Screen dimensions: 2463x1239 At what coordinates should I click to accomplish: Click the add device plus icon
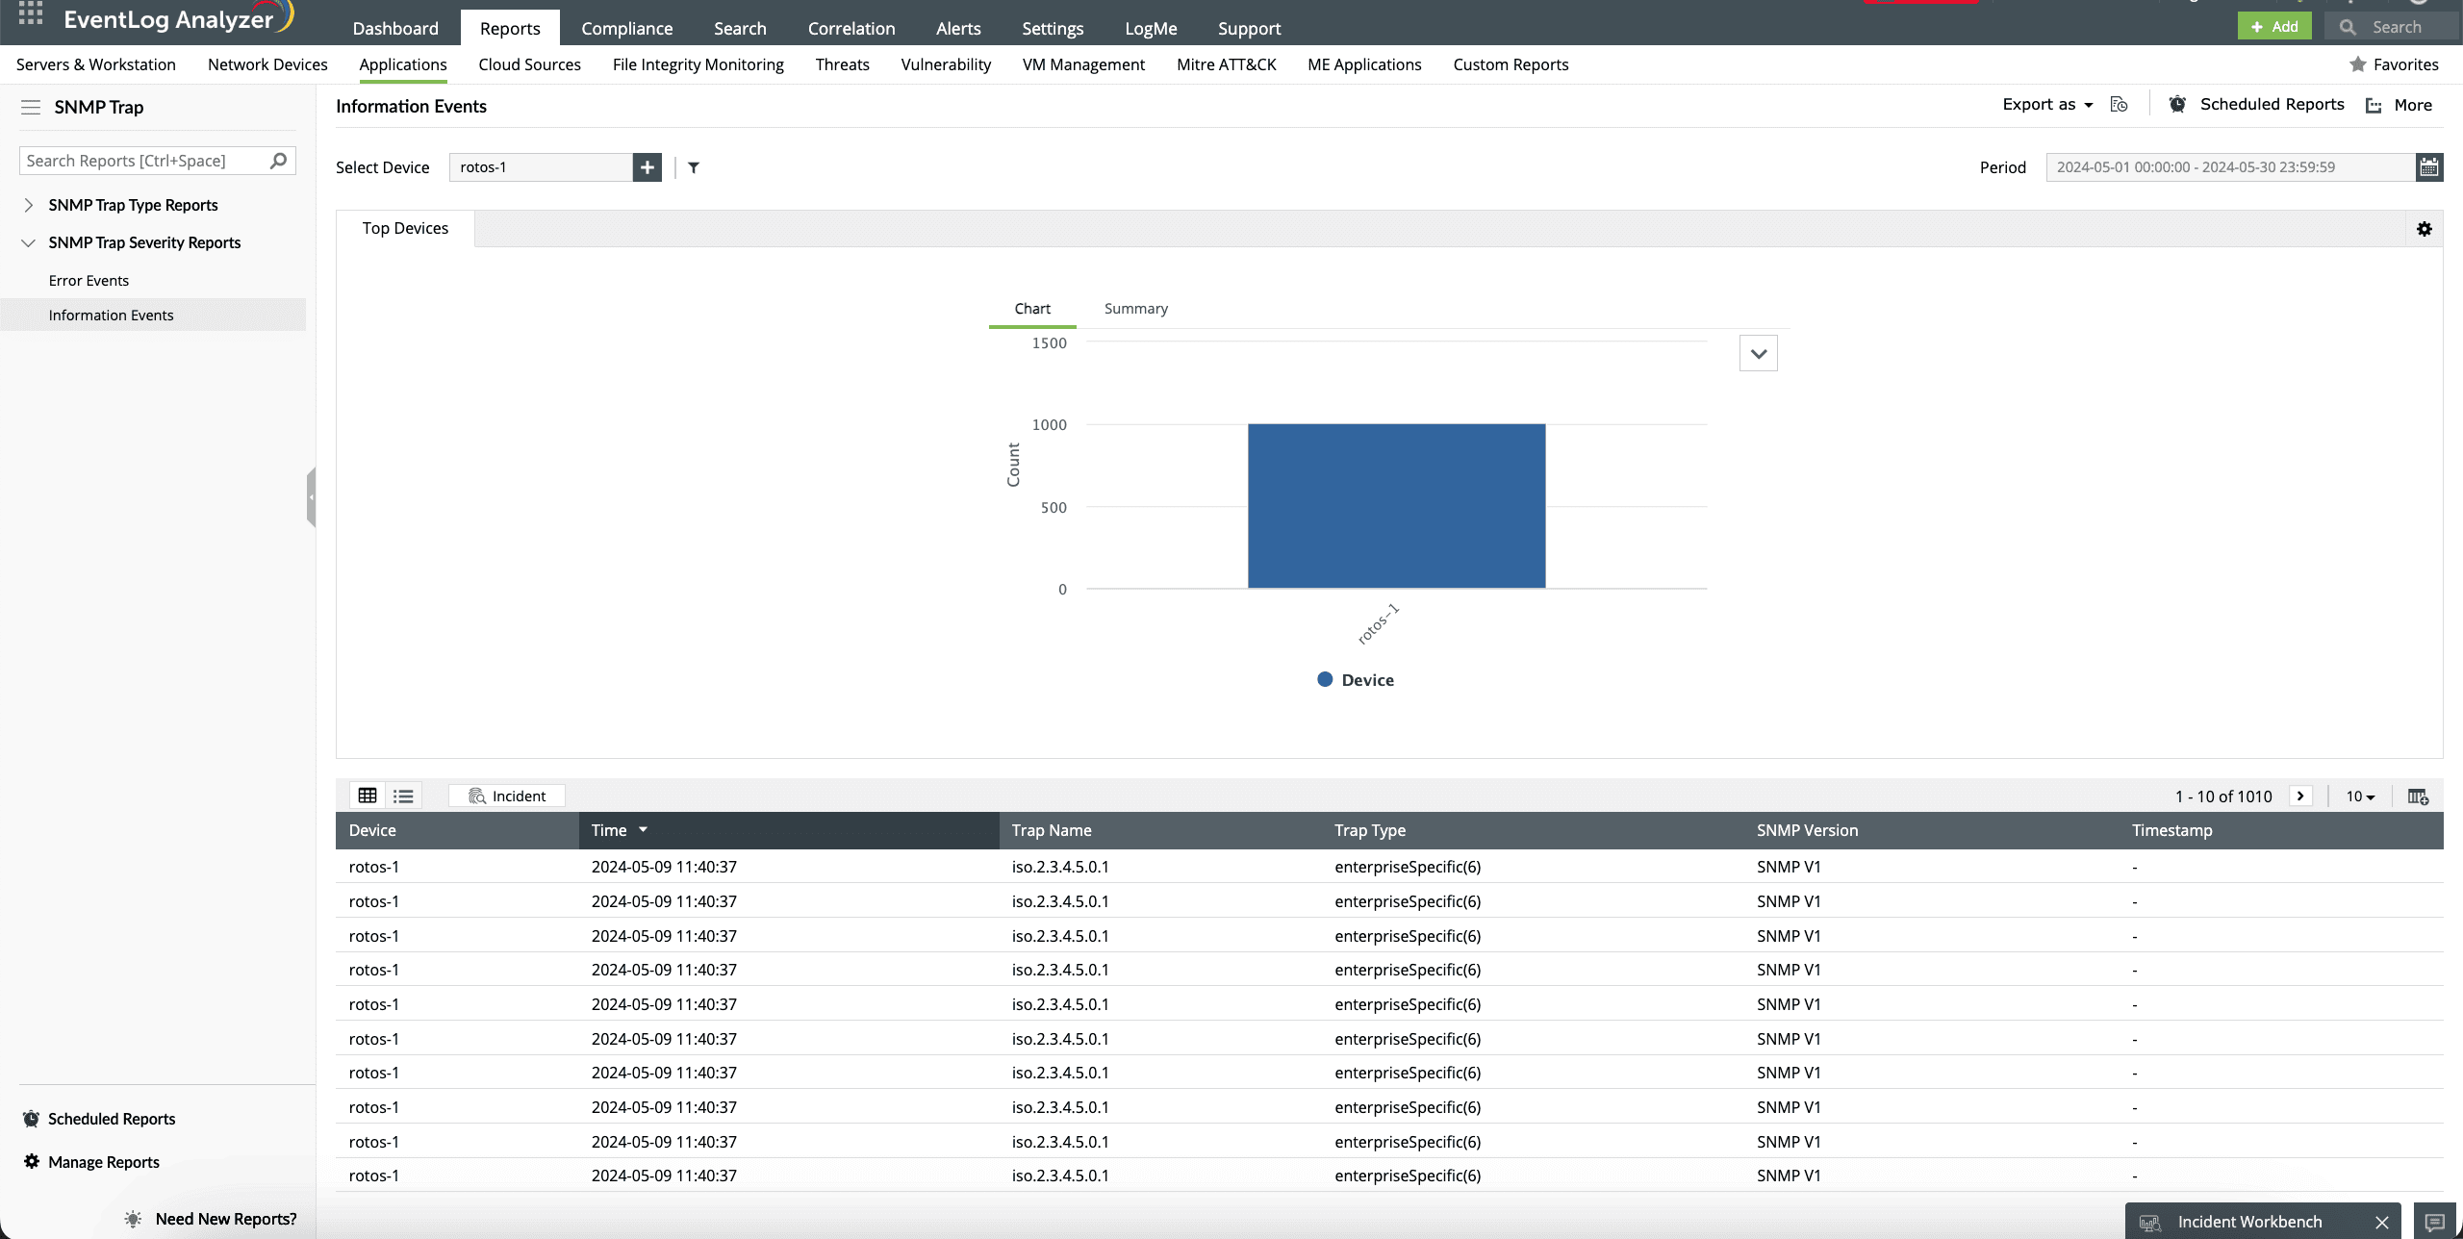click(x=647, y=167)
